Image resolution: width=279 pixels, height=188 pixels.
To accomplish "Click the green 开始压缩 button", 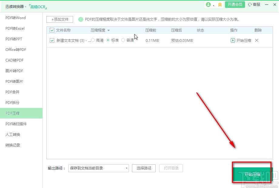I will point(252,174).
